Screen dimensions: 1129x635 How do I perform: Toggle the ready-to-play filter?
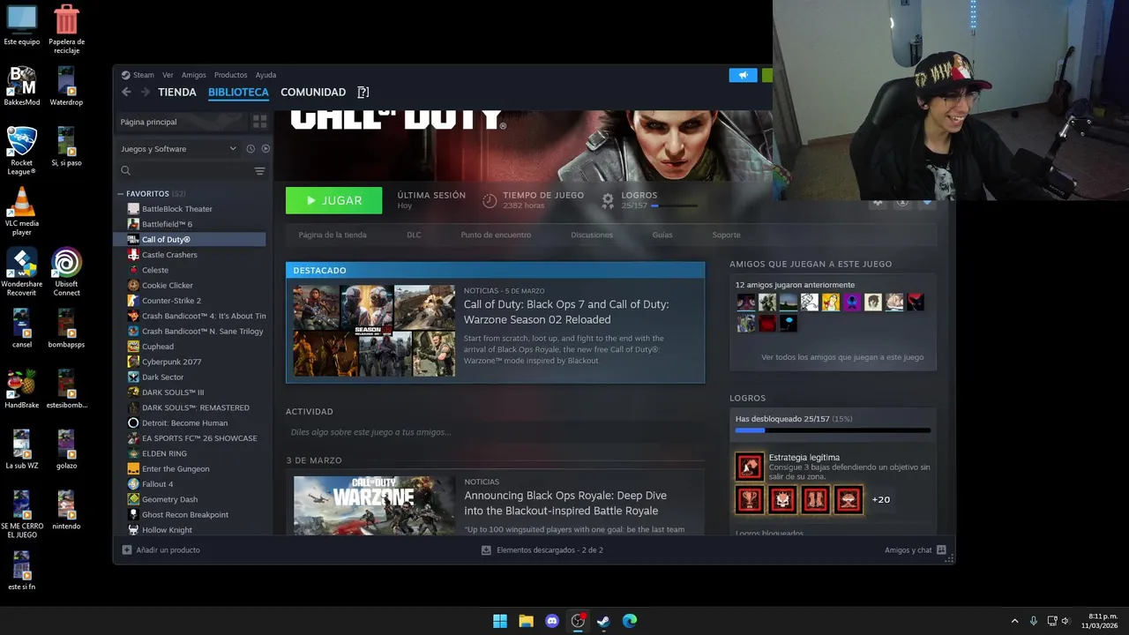pyautogui.click(x=265, y=149)
